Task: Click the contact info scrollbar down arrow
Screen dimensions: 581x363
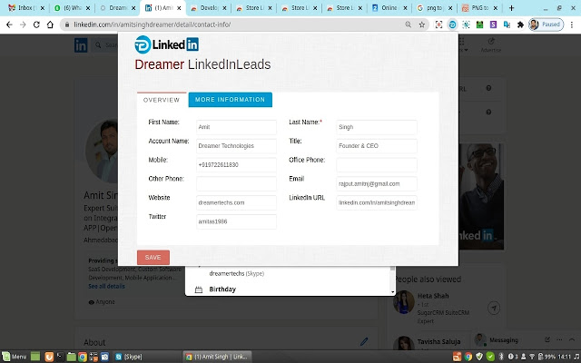Action: point(392,292)
